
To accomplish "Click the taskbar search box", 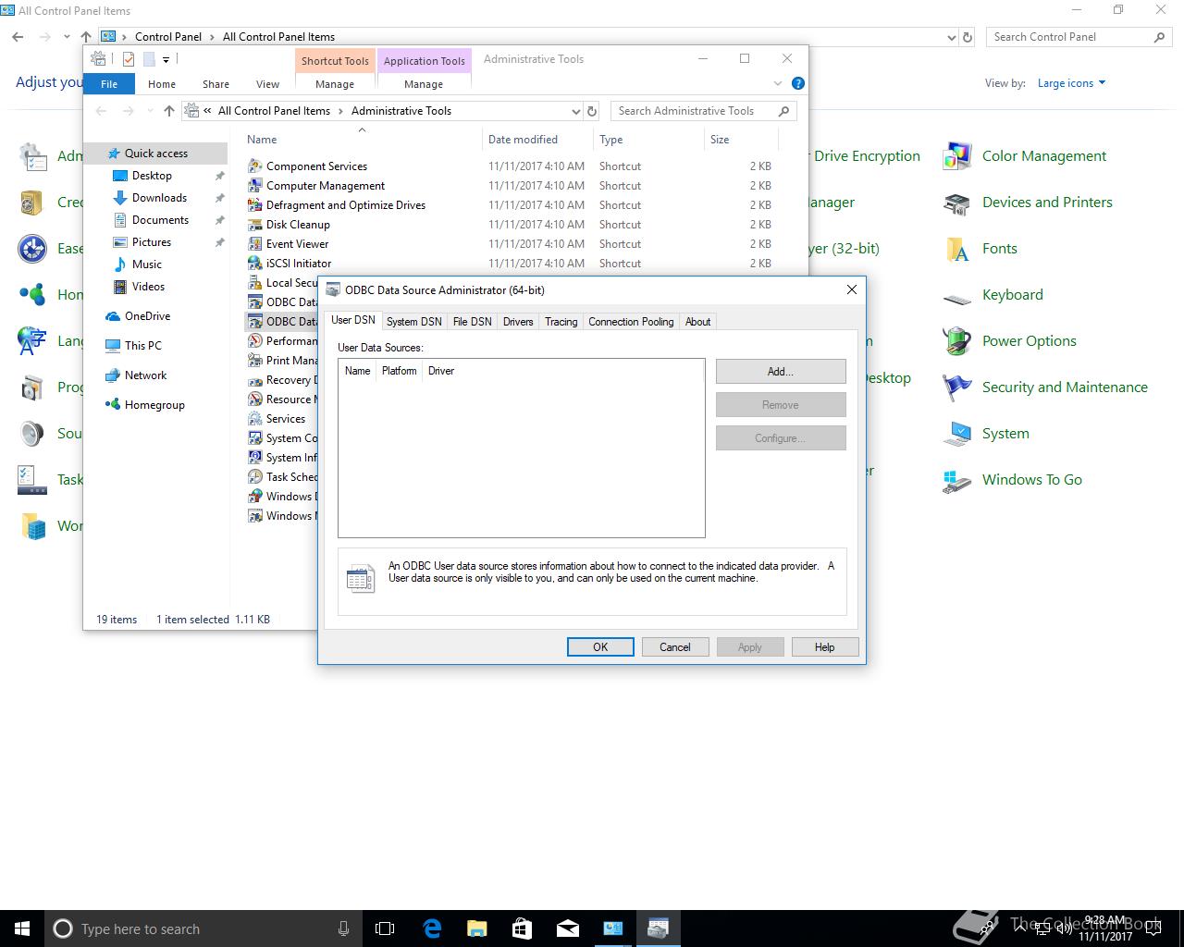I will [203, 929].
